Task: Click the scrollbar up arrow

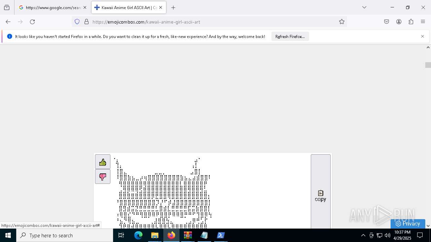Action: (428, 47)
